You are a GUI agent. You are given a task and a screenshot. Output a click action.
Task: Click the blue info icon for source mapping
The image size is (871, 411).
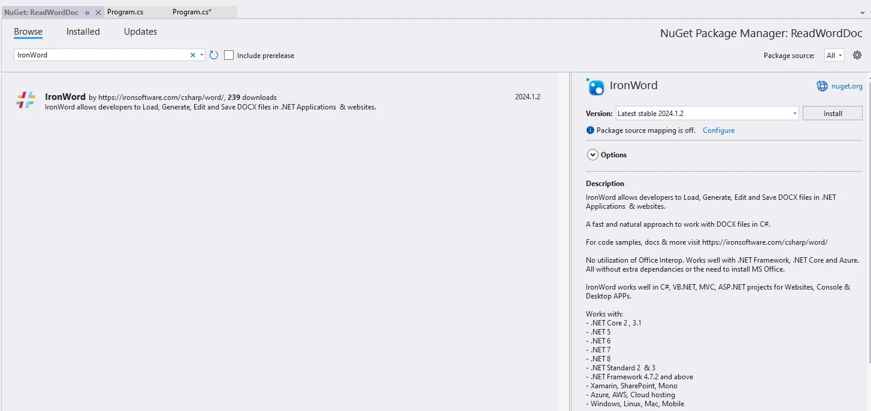coord(590,130)
